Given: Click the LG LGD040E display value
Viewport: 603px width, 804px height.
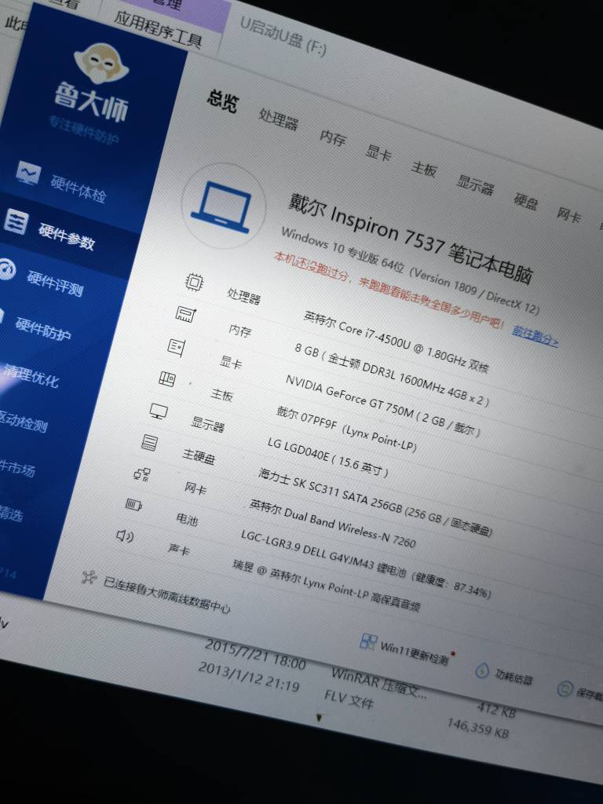Looking at the screenshot, I should [x=327, y=457].
